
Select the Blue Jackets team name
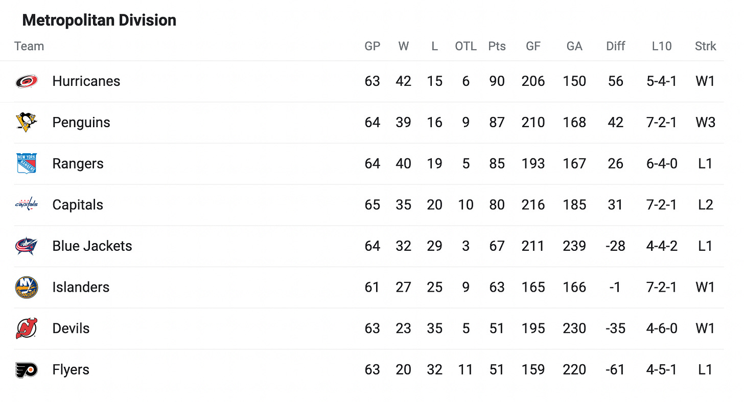tap(92, 246)
